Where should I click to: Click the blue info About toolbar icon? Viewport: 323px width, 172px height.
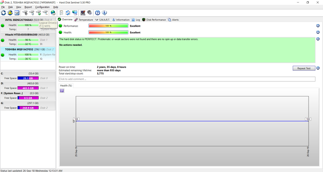(x=104, y=13)
